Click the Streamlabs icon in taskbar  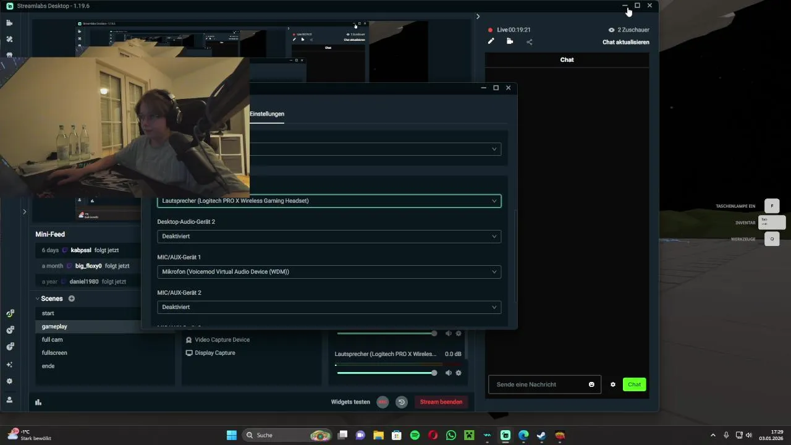pos(505,435)
